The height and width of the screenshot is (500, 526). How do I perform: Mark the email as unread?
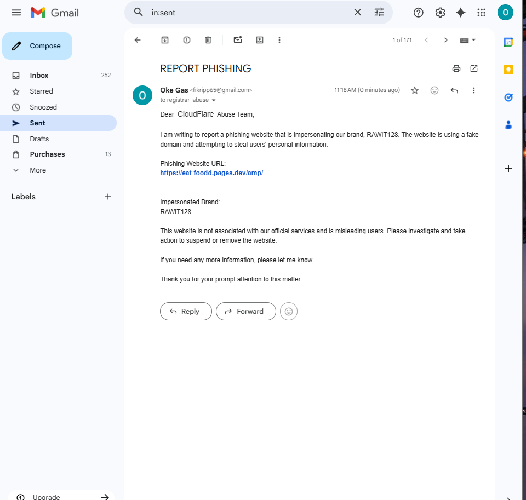238,40
